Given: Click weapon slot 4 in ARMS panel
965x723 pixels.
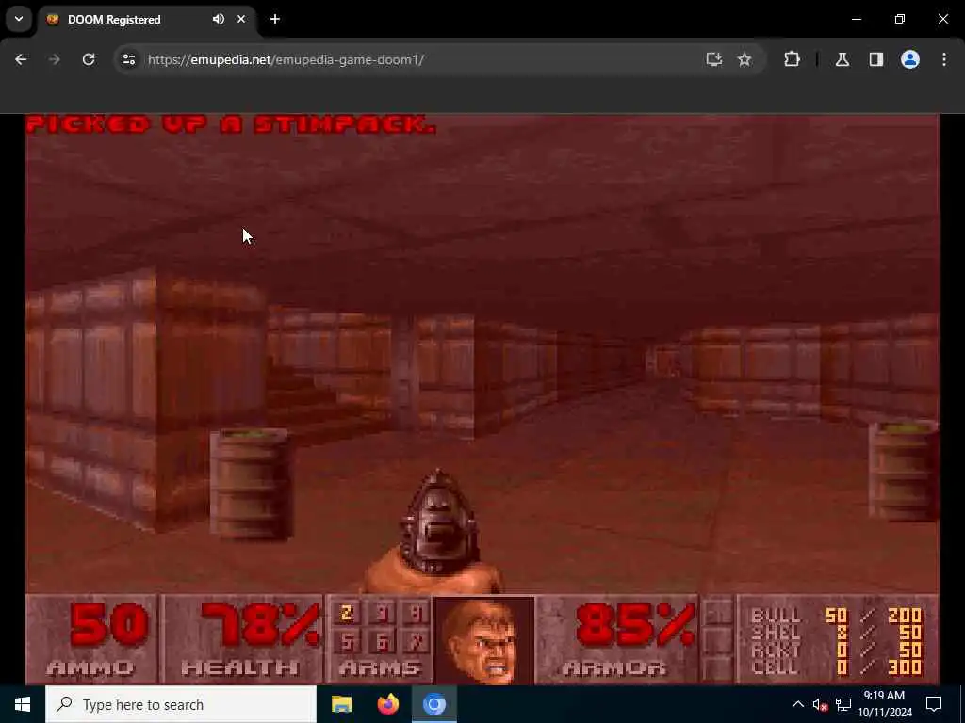Looking at the screenshot, I should [x=416, y=613].
